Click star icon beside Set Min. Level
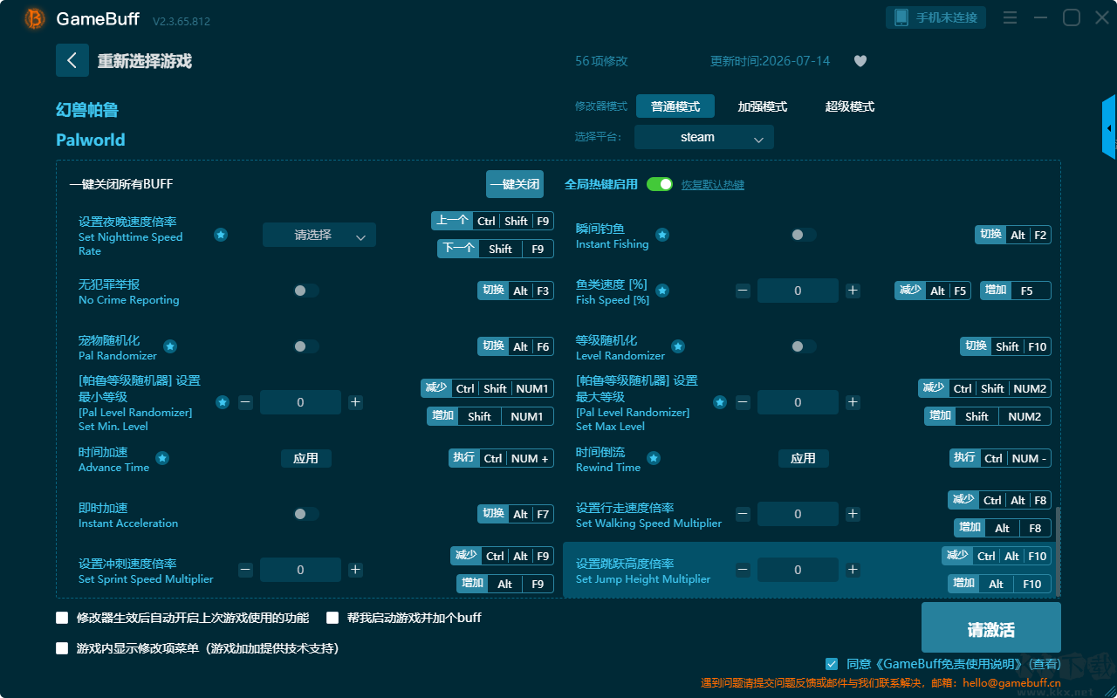1117x698 pixels. pos(223,402)
